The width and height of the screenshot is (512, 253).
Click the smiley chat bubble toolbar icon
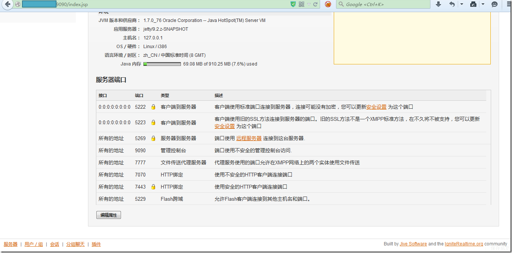[495, 4]
